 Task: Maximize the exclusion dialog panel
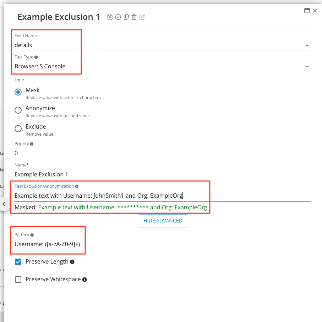[307, 11]
